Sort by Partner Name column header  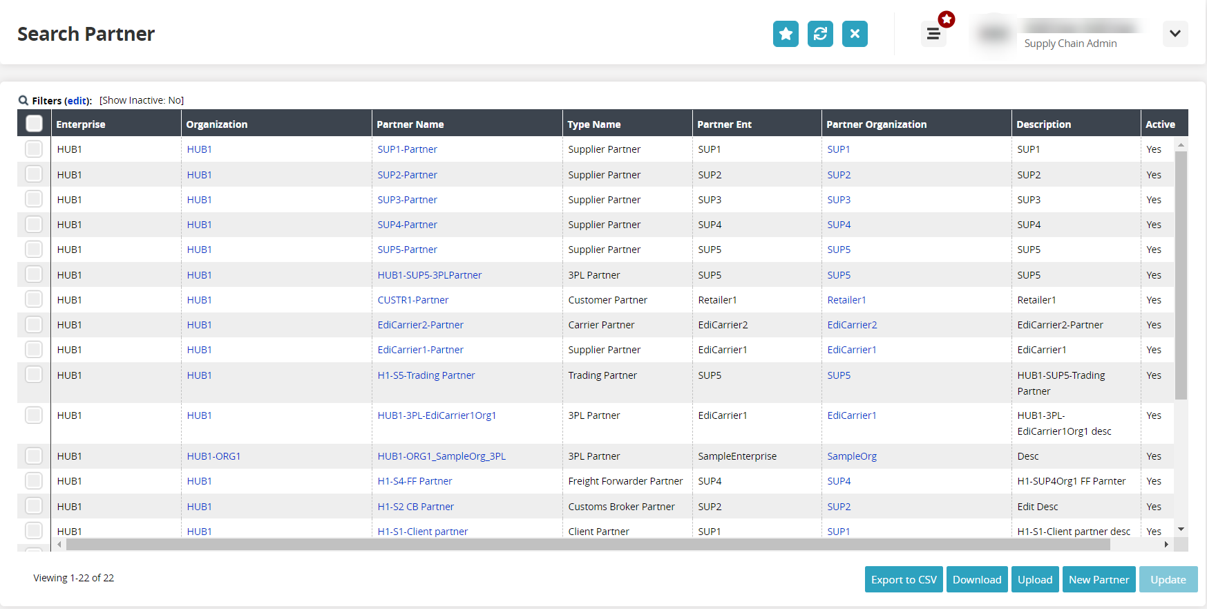(x=410, y=124)
